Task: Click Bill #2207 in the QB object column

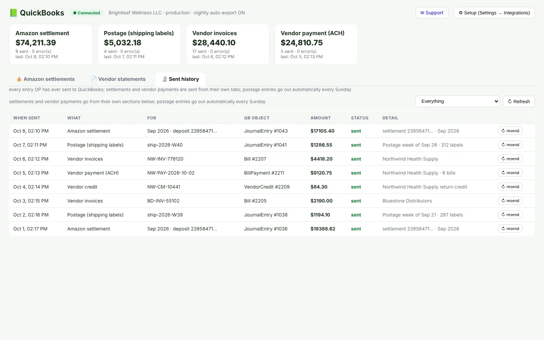Action: [x=255, y=159]
